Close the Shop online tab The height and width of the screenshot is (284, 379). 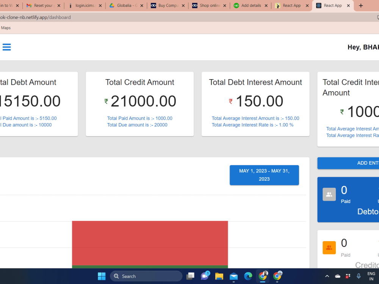click(x=224, y=6)
